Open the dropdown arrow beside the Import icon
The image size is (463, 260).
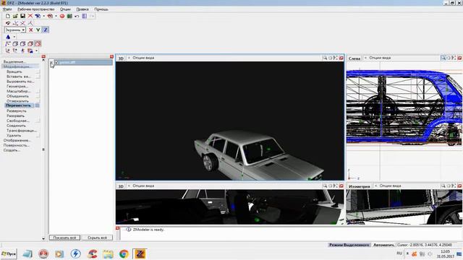pyautogui.click(x=43, y=16)
